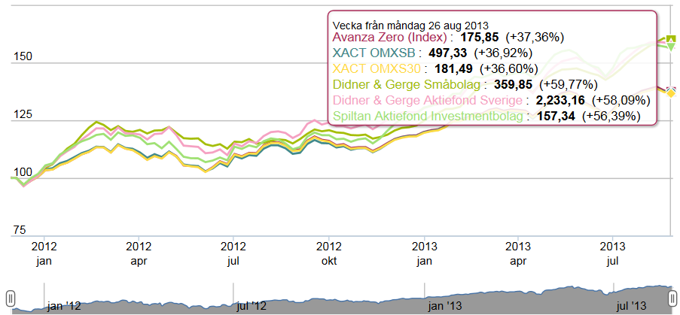Click the y-axis label 75
The width and height of the screenshot is (680, 315).
click(x=19, y=230)
